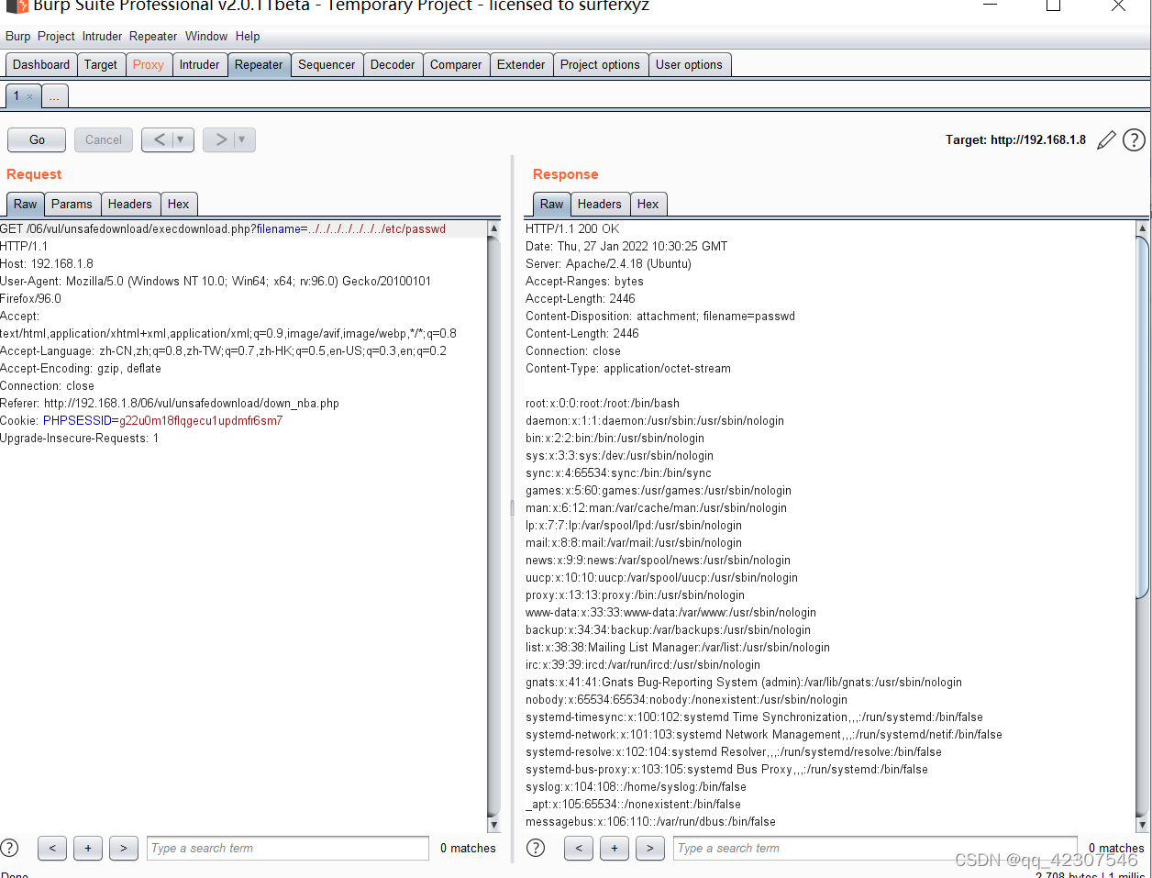This screenshot has width=1152, height=878.
Task: Click the Content-Disposition response header
Action: click(660, 317)
